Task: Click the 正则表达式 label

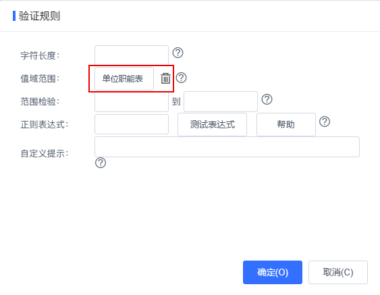Action: 45,124
